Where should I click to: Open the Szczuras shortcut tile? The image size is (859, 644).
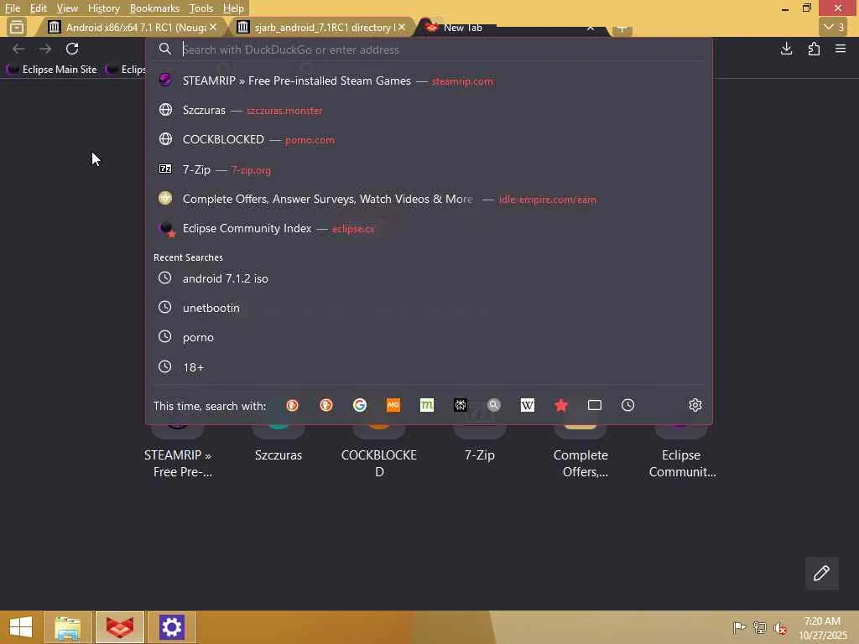pyautogui.click(x=279, y=444)
